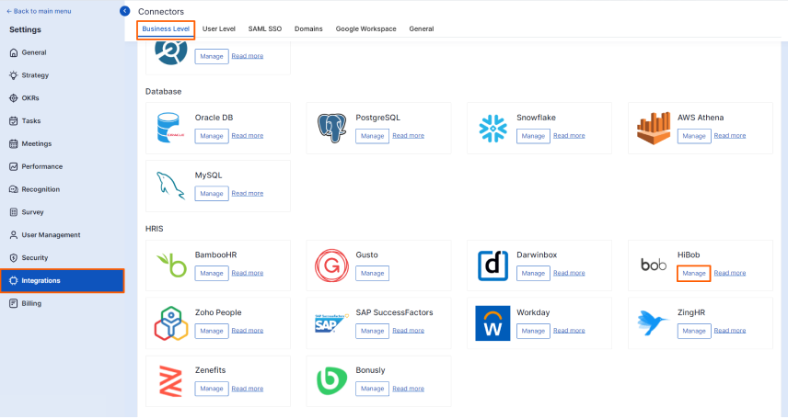The image size is (788, 418).
Task: Read more about AWS Athena
Action: [730, 135]
